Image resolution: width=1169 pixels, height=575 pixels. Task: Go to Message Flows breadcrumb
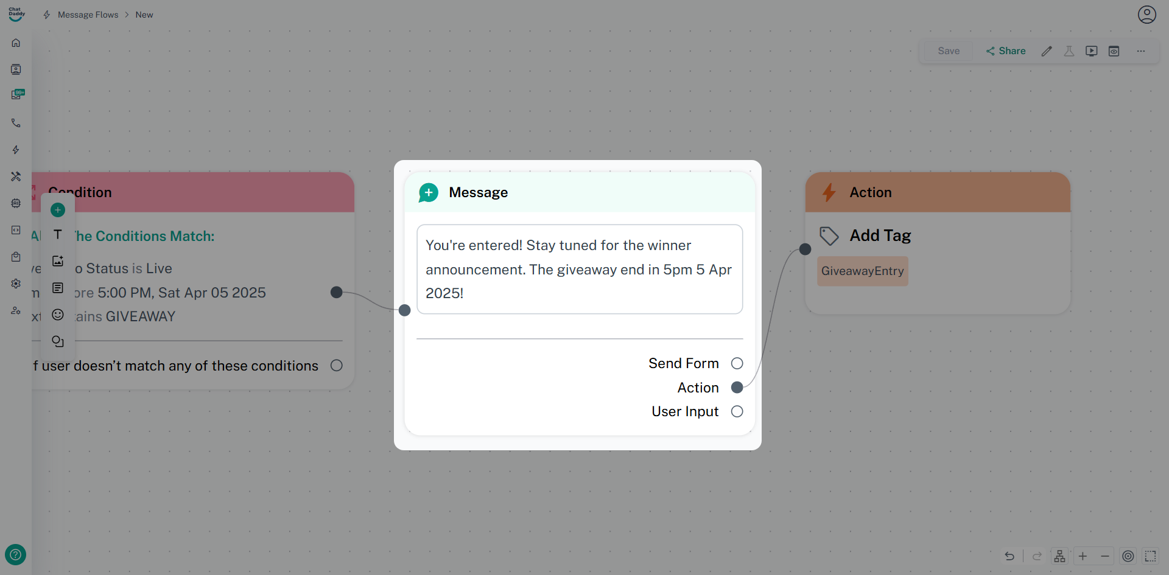88,15
